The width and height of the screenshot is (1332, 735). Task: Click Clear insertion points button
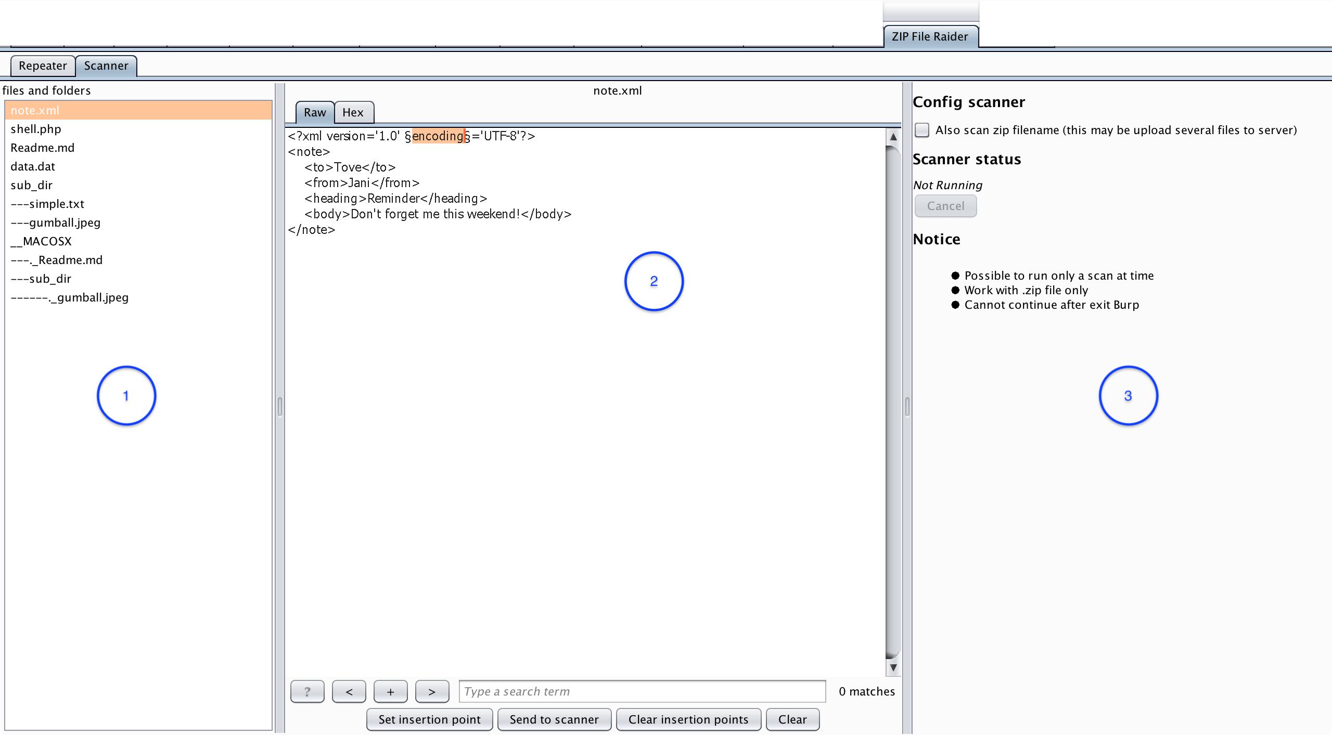[x=688, y=719]
